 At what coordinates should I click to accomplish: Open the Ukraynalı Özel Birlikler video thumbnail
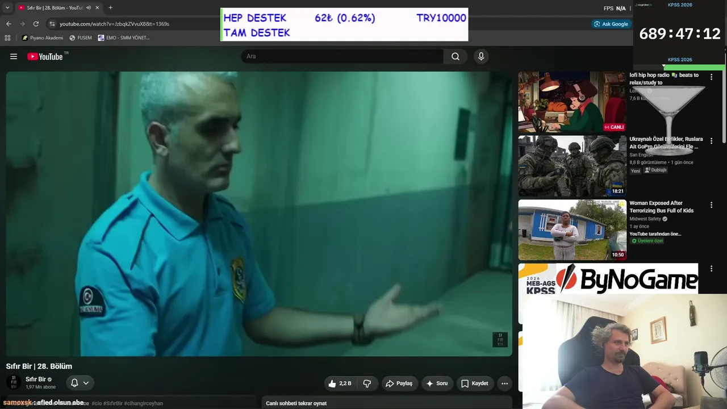tap(572, 166)
